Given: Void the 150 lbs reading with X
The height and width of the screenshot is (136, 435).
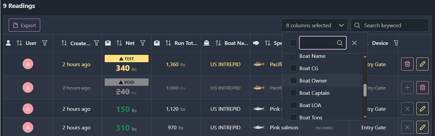Looking at the screenshot, I should tap(407, 109).
